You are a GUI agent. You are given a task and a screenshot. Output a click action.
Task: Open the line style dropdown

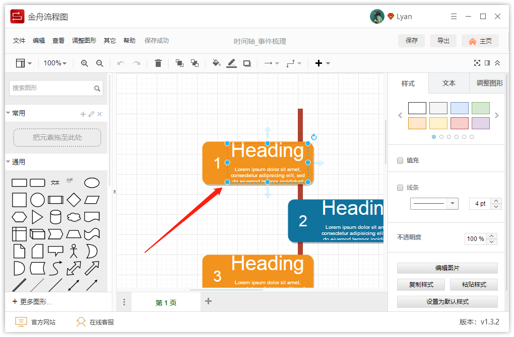click(x=434, y=204)
